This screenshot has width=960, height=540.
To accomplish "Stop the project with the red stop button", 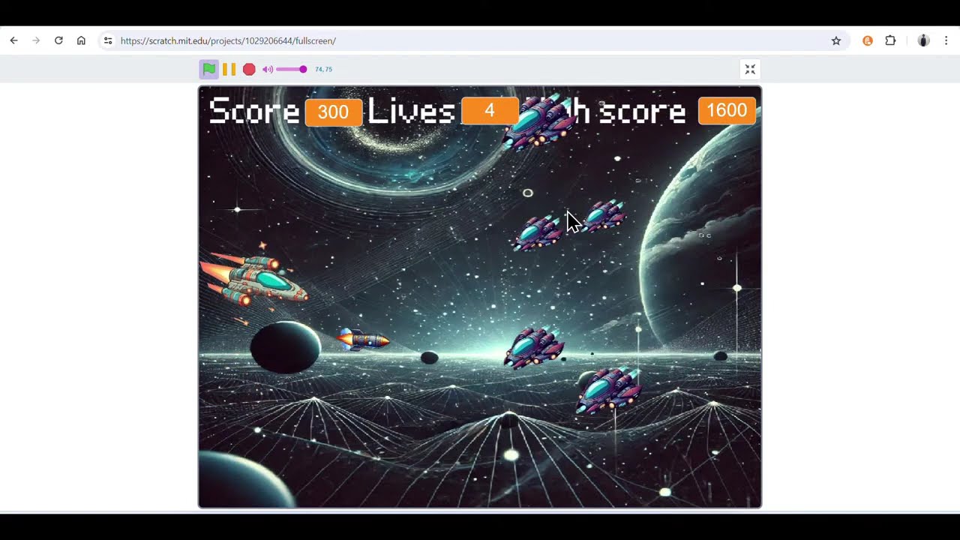I will [x=249, y=69].
